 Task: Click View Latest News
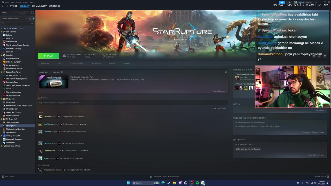click(219, 109)
